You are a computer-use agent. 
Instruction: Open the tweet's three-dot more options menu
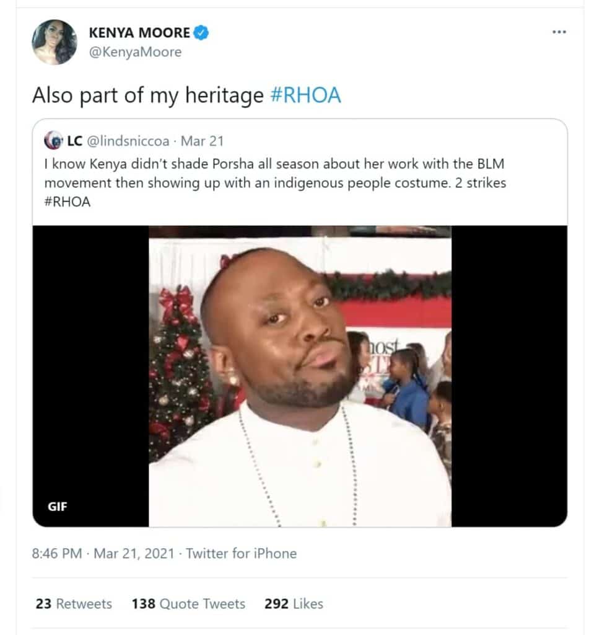pos(559,32)
